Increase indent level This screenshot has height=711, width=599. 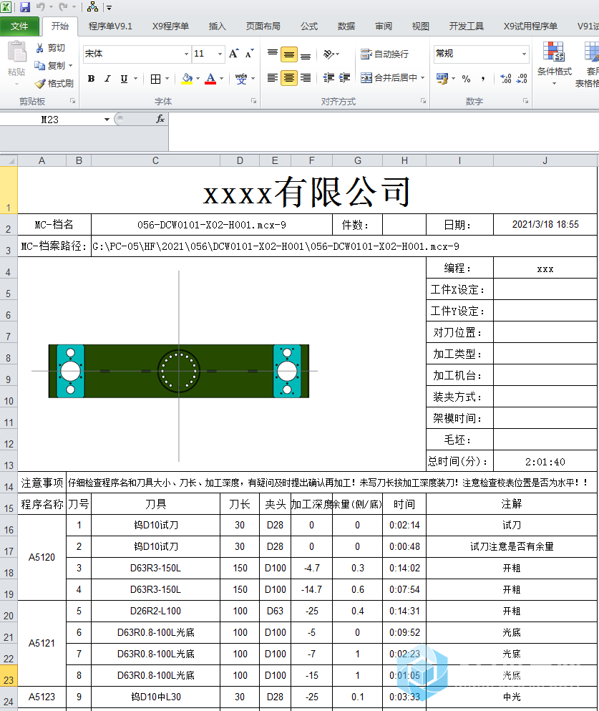tap(344, 78)
